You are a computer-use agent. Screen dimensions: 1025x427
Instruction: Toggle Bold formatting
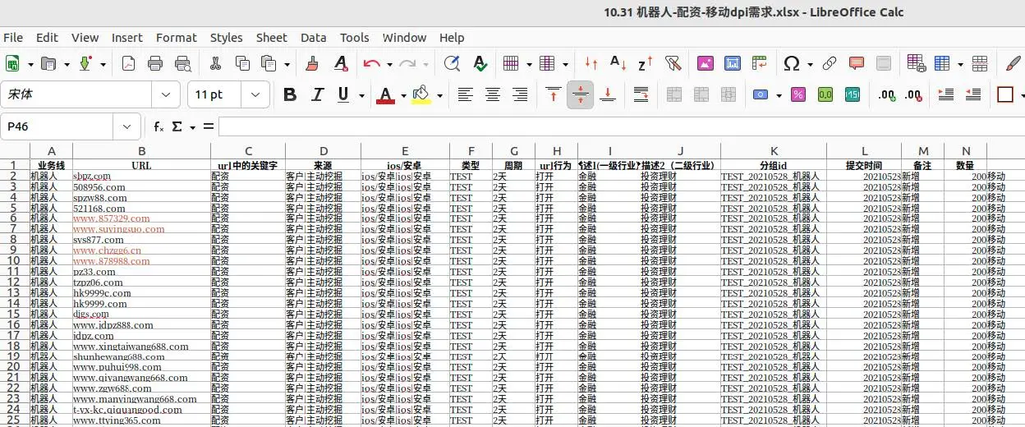tap(289, 95)
